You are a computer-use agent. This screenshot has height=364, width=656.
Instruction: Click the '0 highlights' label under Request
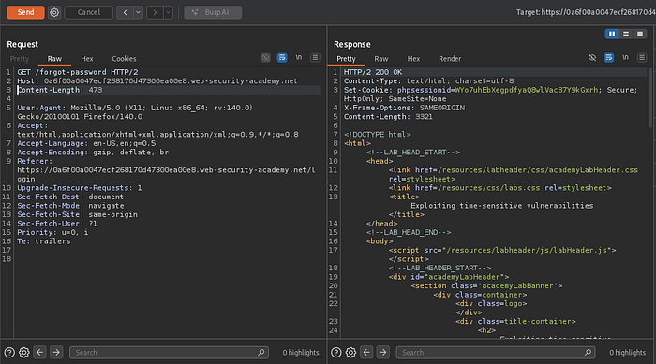pos(301,352)
